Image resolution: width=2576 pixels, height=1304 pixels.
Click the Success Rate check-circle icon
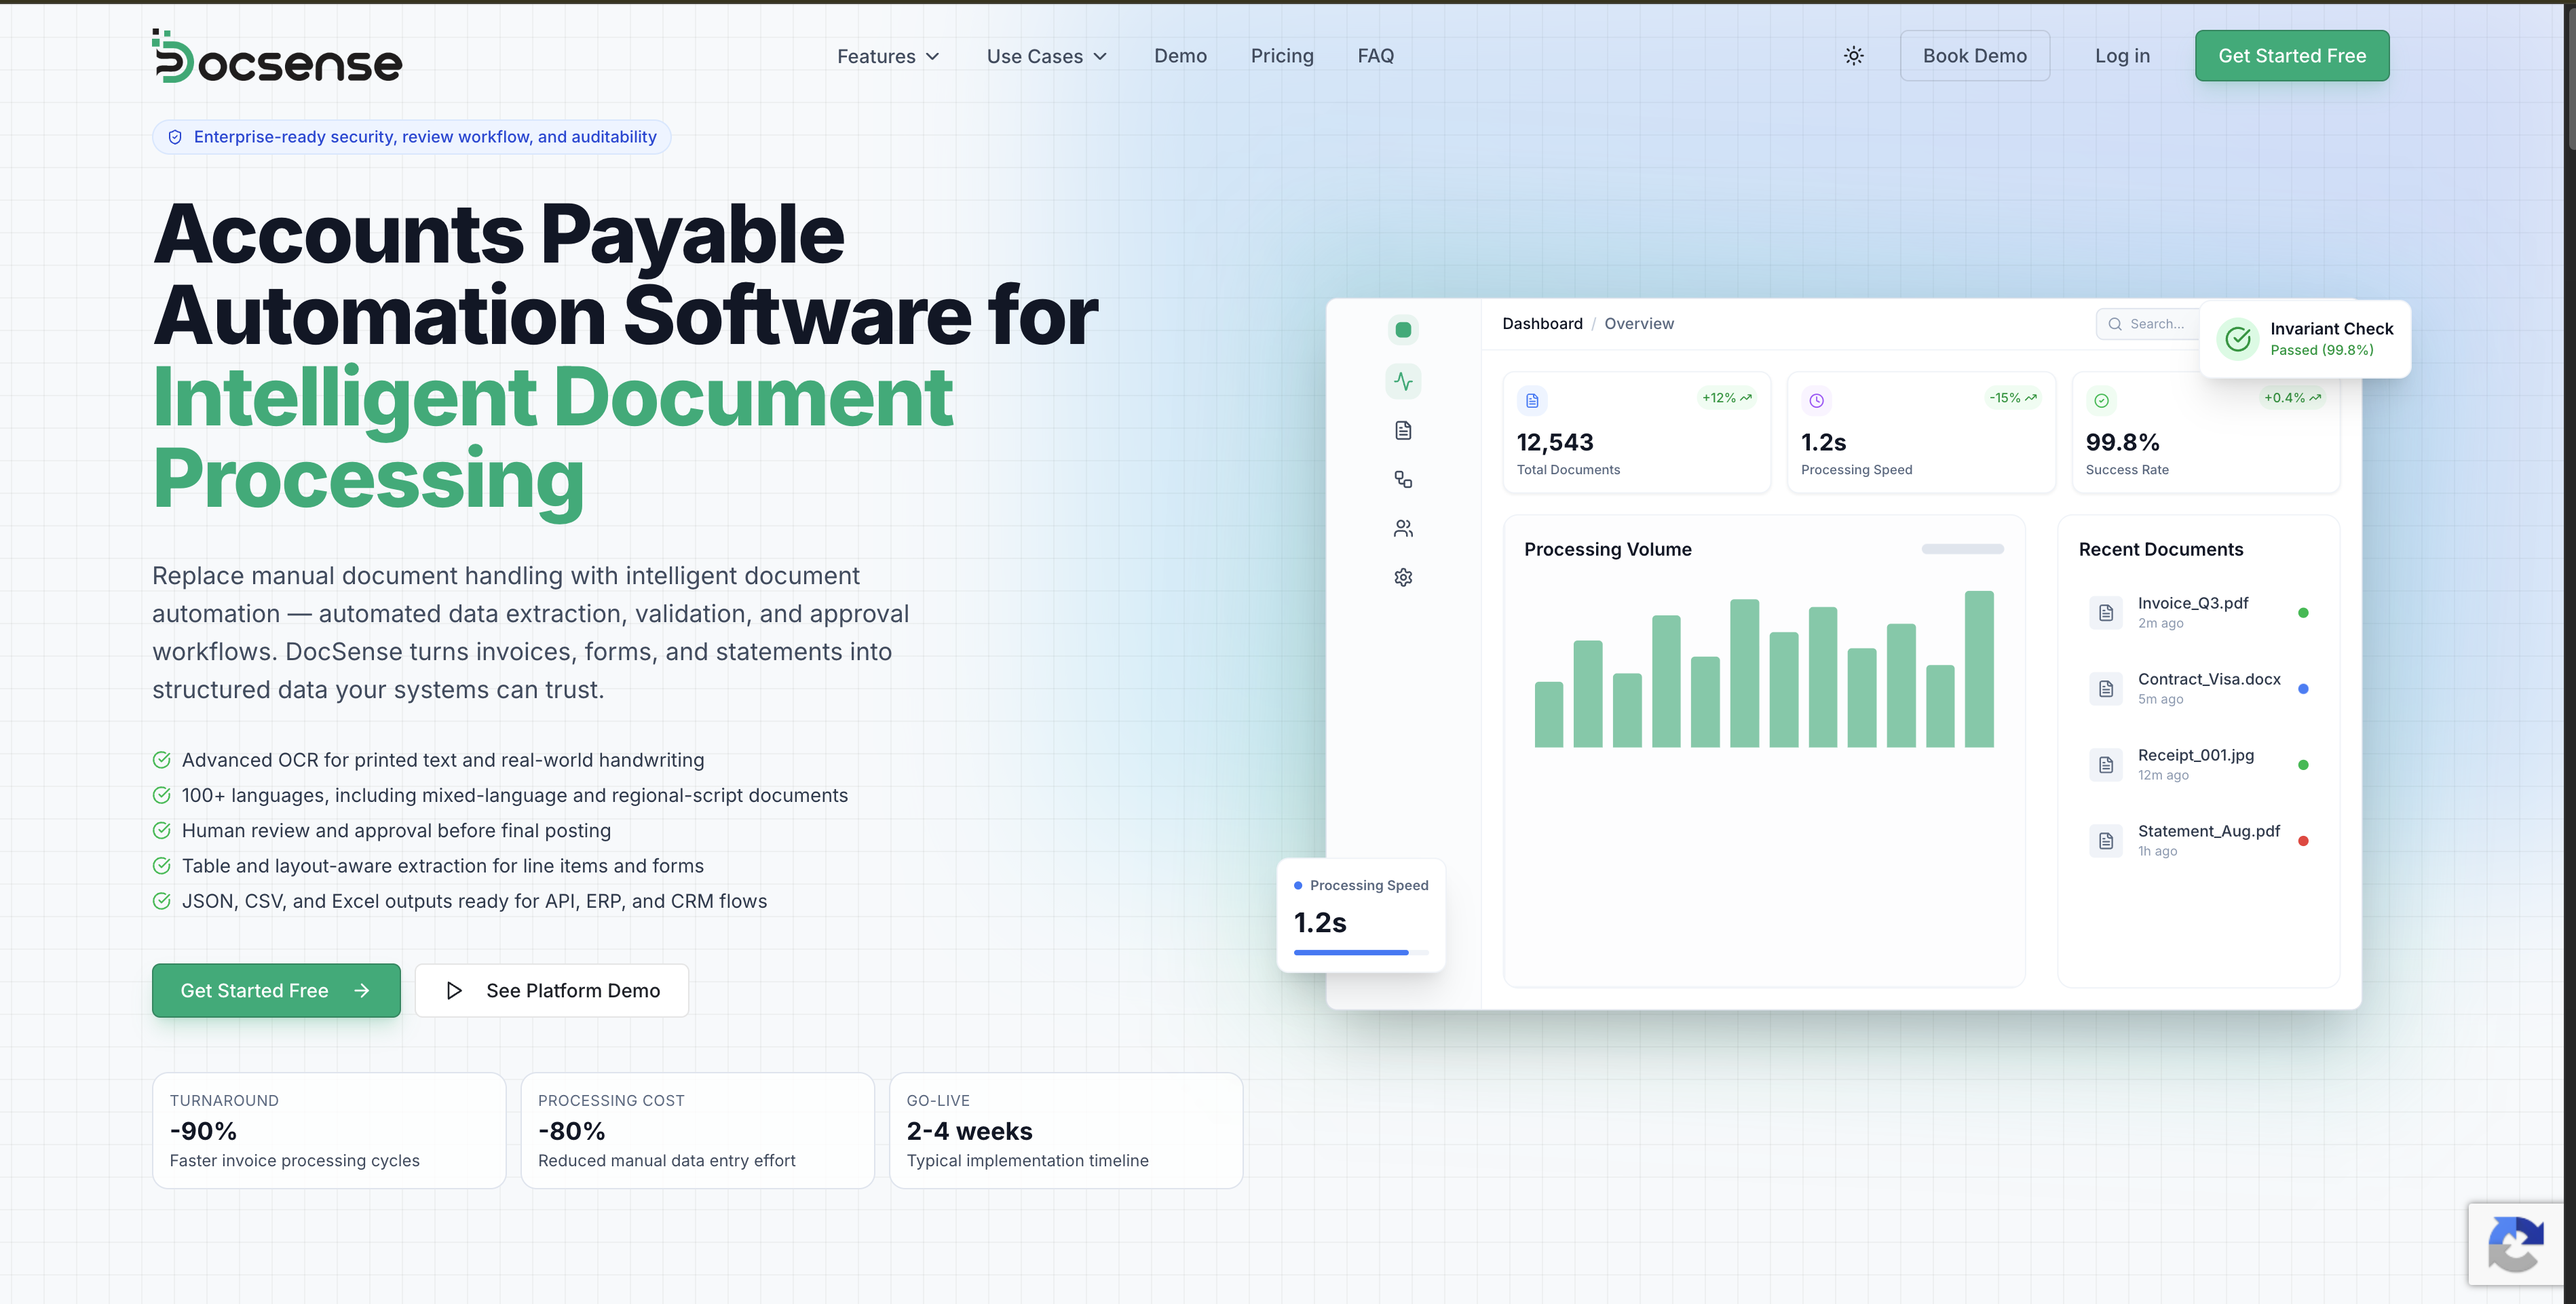tap(2101, 401)
